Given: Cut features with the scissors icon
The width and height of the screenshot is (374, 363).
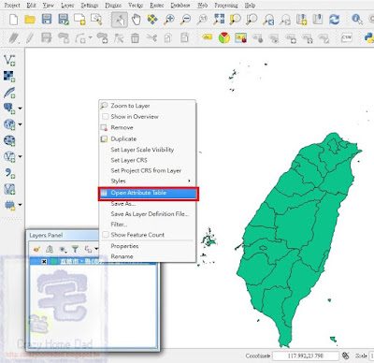Looking at the screenshot, I should pos(151,38).
